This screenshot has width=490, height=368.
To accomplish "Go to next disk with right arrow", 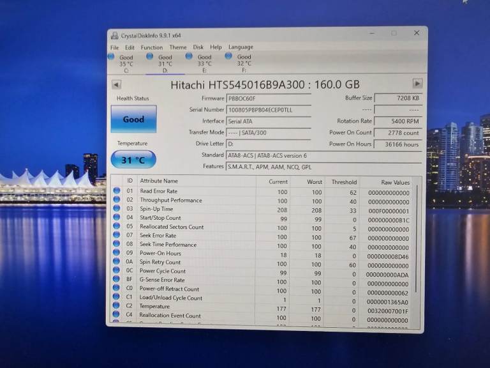I will pyautogui.click(x=417, y=84).
